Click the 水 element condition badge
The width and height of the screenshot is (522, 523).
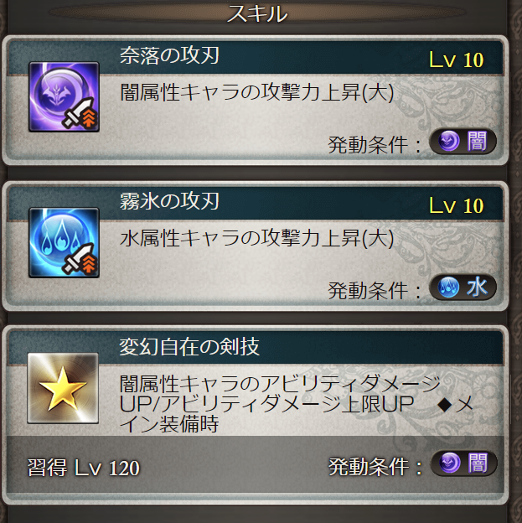click(x=463, y=287)
